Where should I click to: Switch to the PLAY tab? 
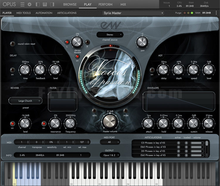pos(87,4)
